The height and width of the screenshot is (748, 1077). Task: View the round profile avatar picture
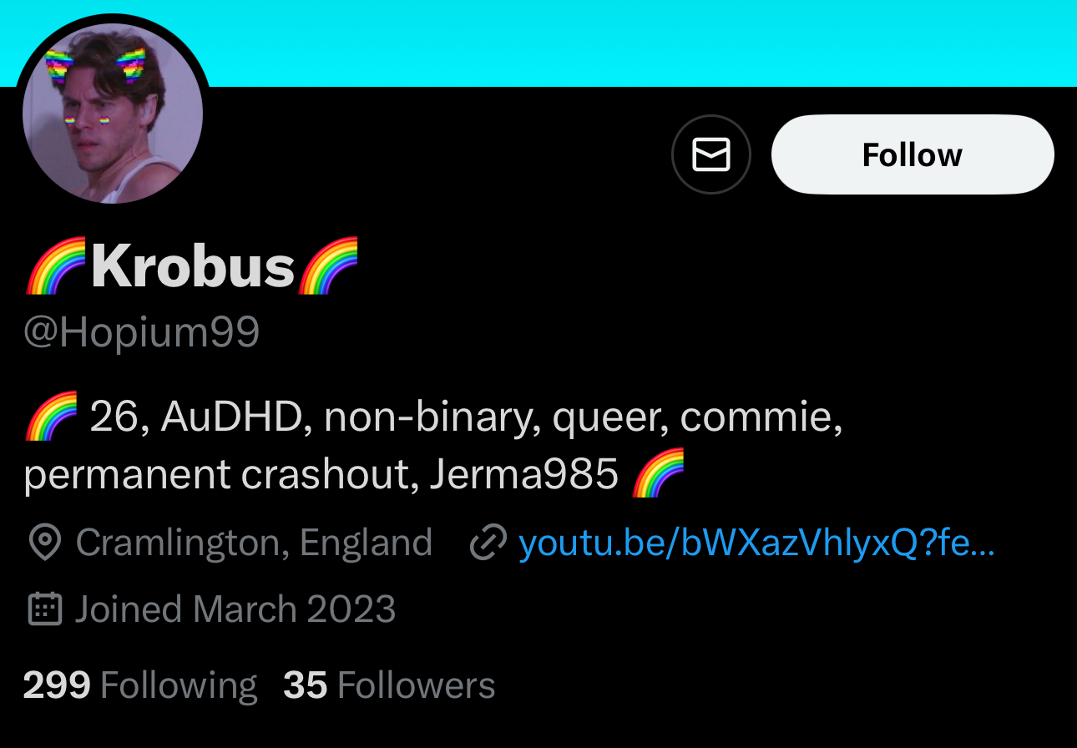point(113,114)
